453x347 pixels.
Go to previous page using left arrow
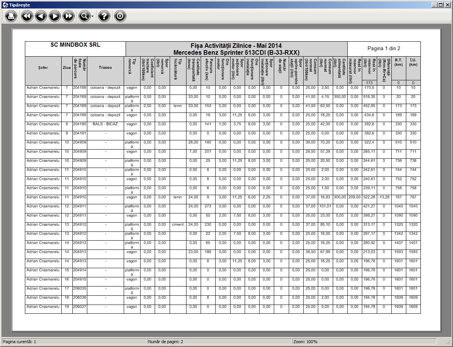pyautogui.click(x=41, y=16)
